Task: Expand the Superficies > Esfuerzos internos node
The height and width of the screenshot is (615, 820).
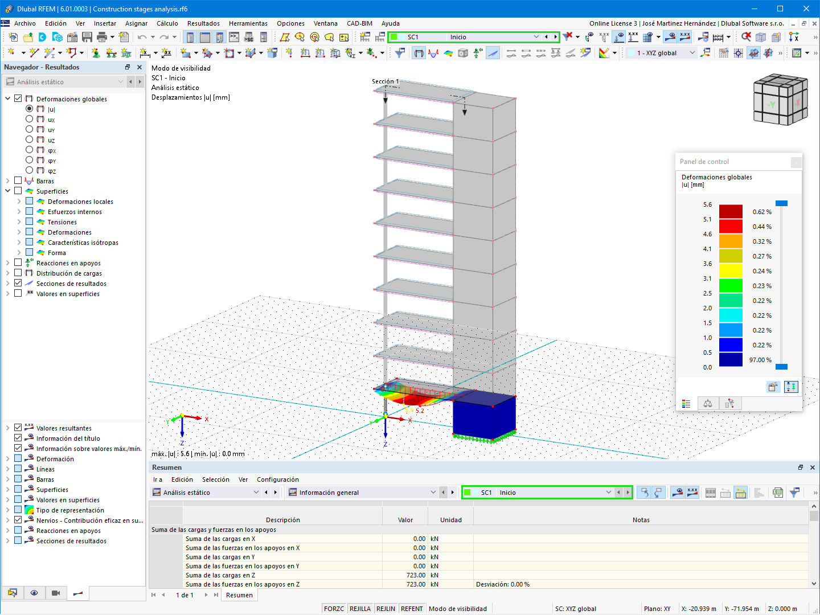Action: pos(19,212)
